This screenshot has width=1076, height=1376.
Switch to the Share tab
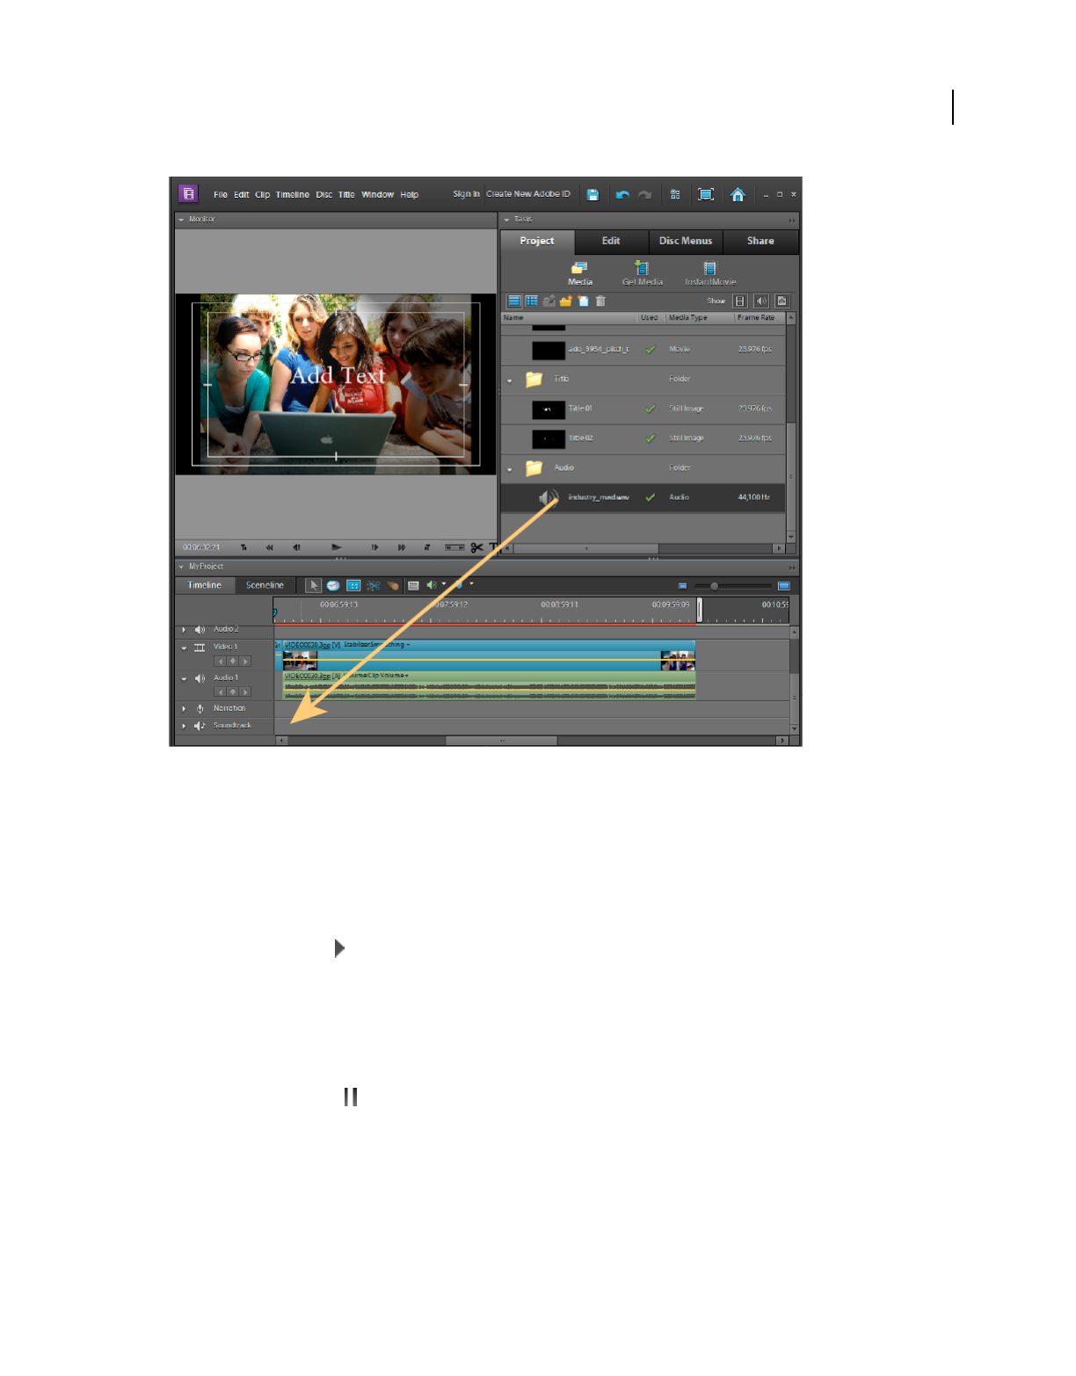760,241
